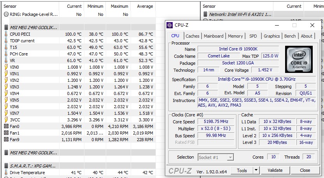This screenshot has width=324, height=178.
Task: Click the thermometer icon beside Drive Temperature
Action: click(x=6, y=173)
